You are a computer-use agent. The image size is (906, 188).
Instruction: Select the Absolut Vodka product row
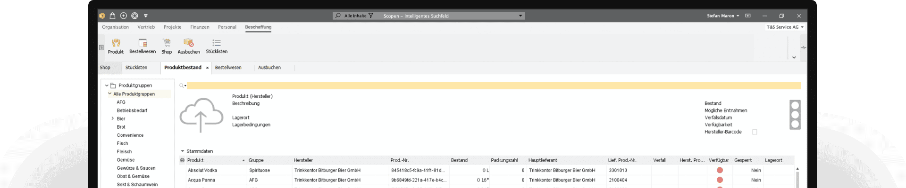tap(490, 170)
